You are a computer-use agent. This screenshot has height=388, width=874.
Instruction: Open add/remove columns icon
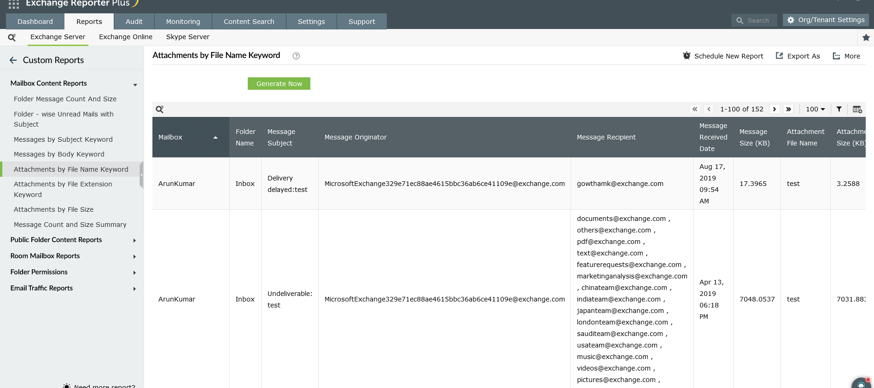click(857, 109)
